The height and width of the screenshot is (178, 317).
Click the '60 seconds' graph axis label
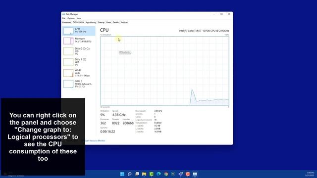pos(105,107)
